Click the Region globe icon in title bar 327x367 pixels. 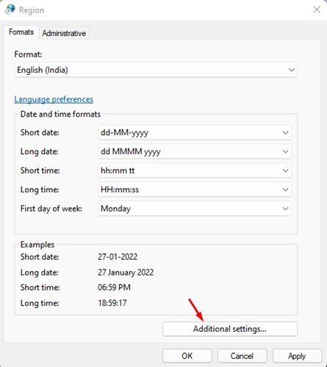coord(10,10)
